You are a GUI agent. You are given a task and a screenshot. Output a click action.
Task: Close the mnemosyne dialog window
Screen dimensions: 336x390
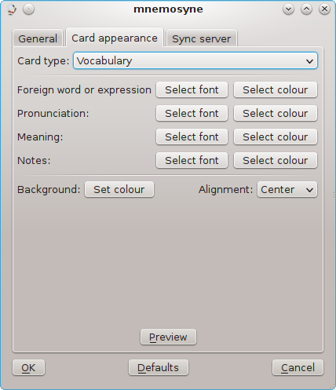coord(324,9)
